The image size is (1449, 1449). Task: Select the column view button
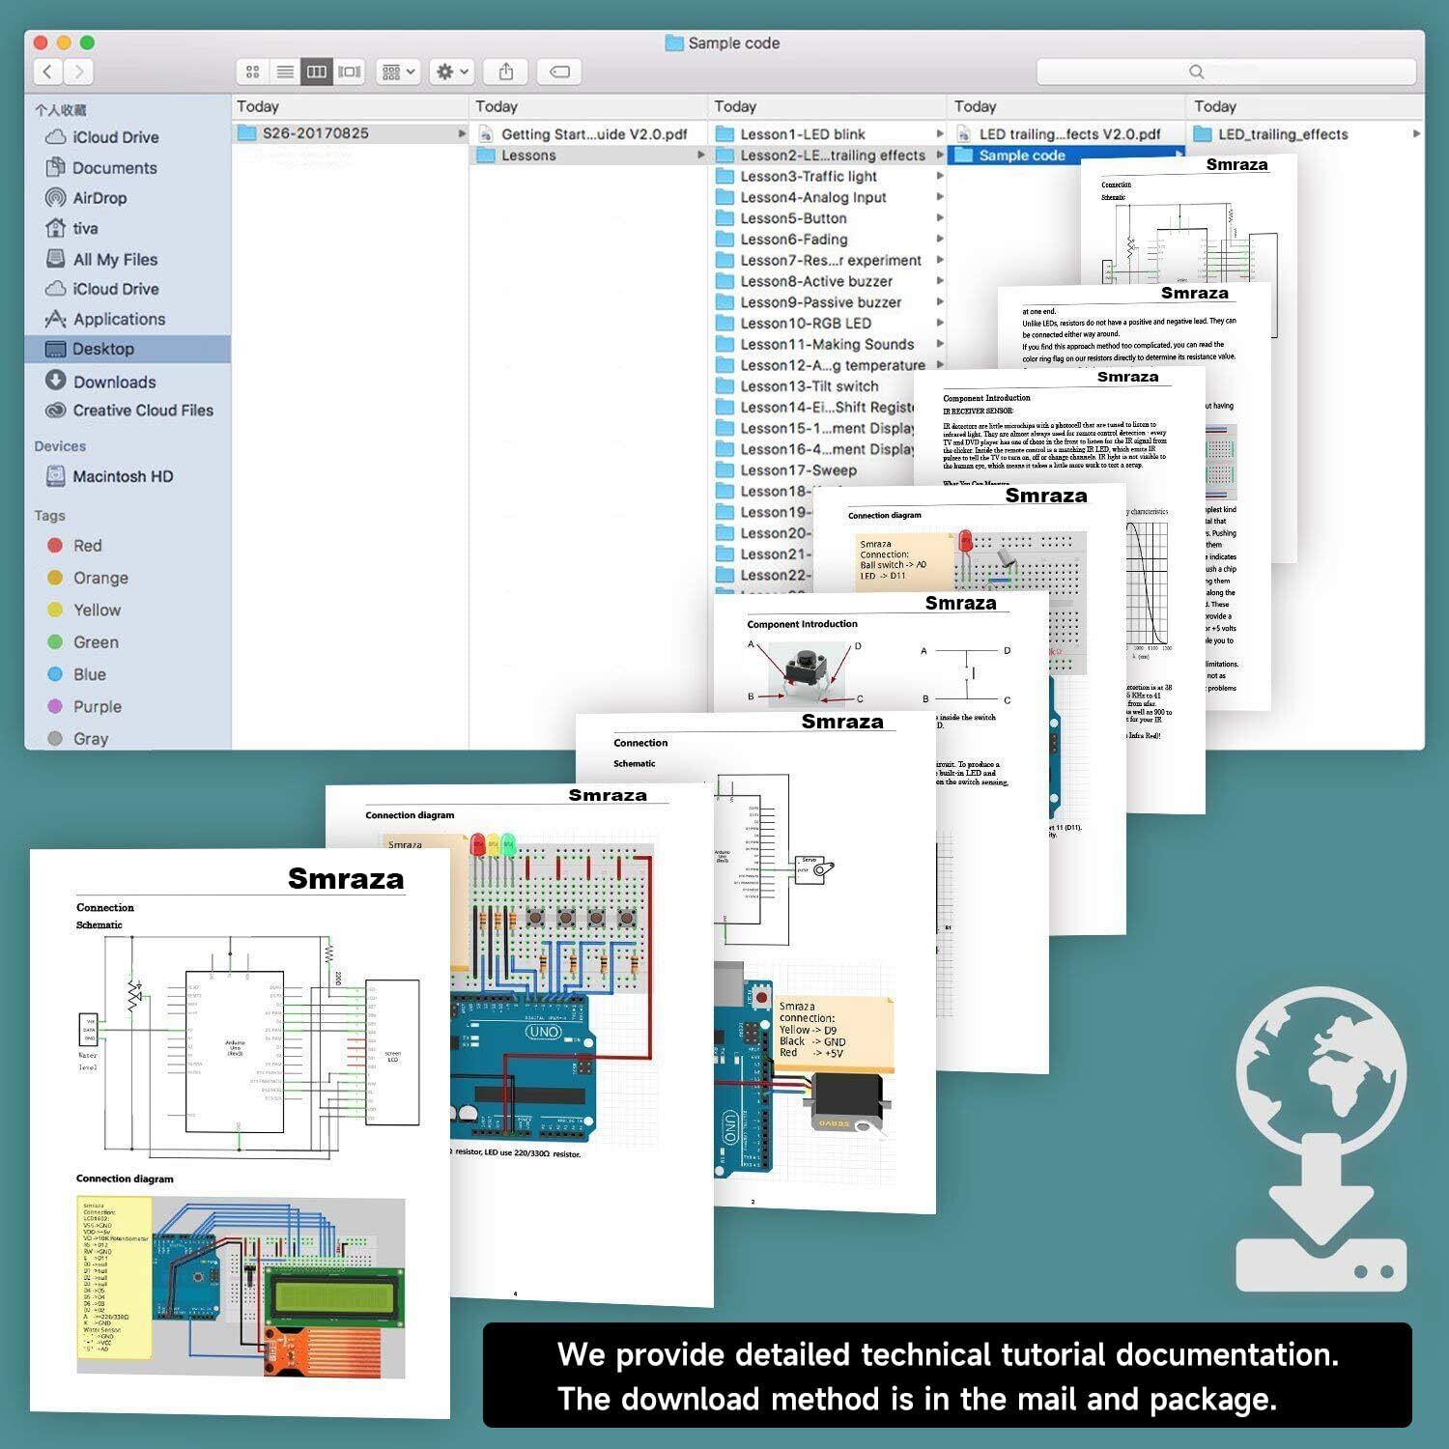[317, 71]
